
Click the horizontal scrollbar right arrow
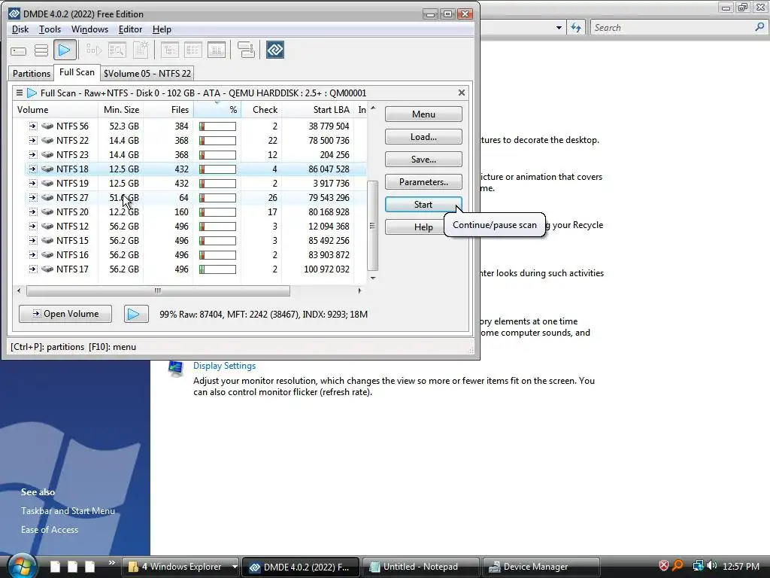point(359,291)
